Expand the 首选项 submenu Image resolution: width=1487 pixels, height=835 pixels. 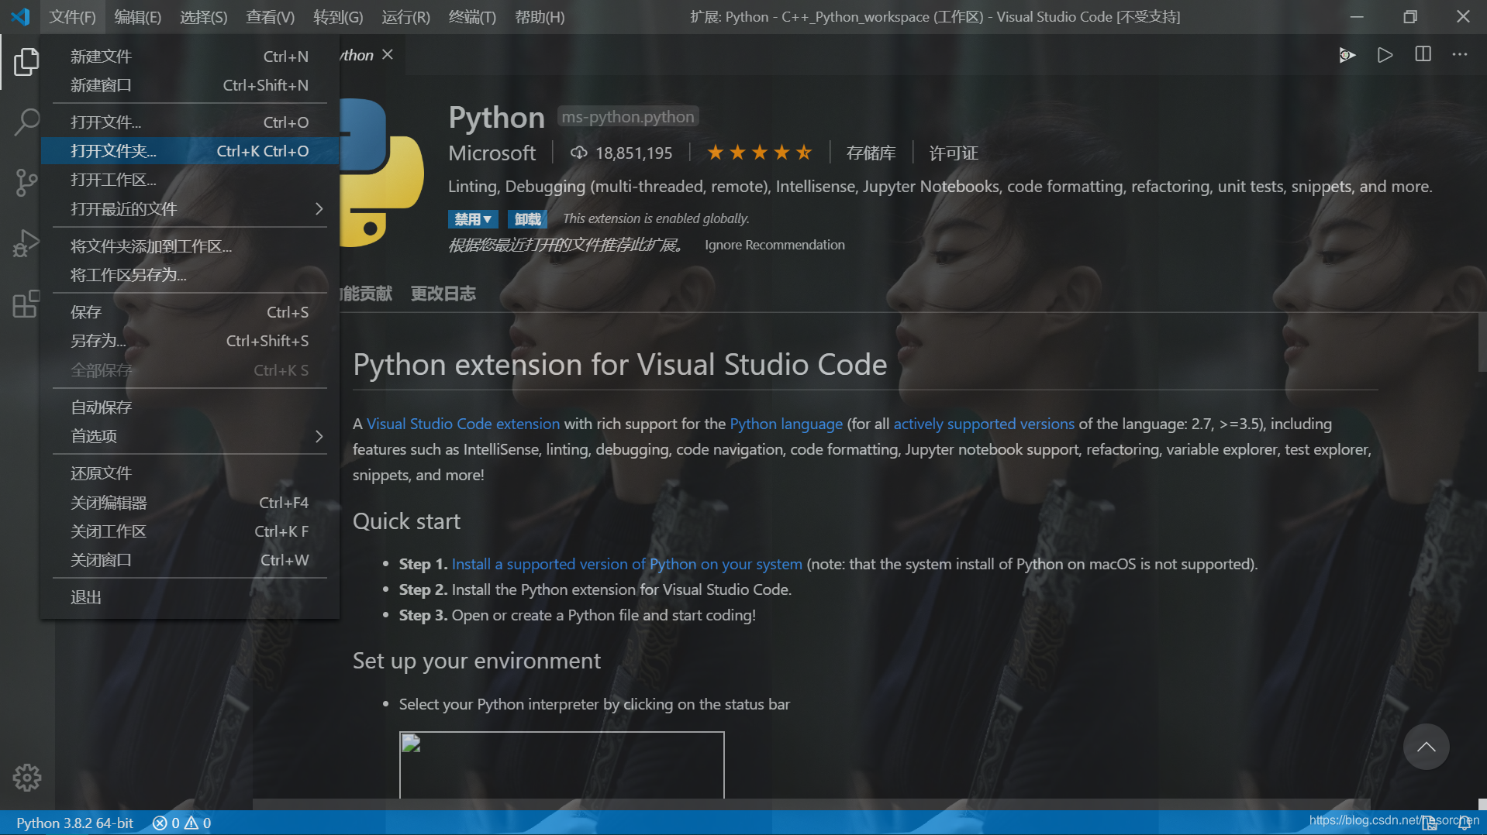point(190,436)
